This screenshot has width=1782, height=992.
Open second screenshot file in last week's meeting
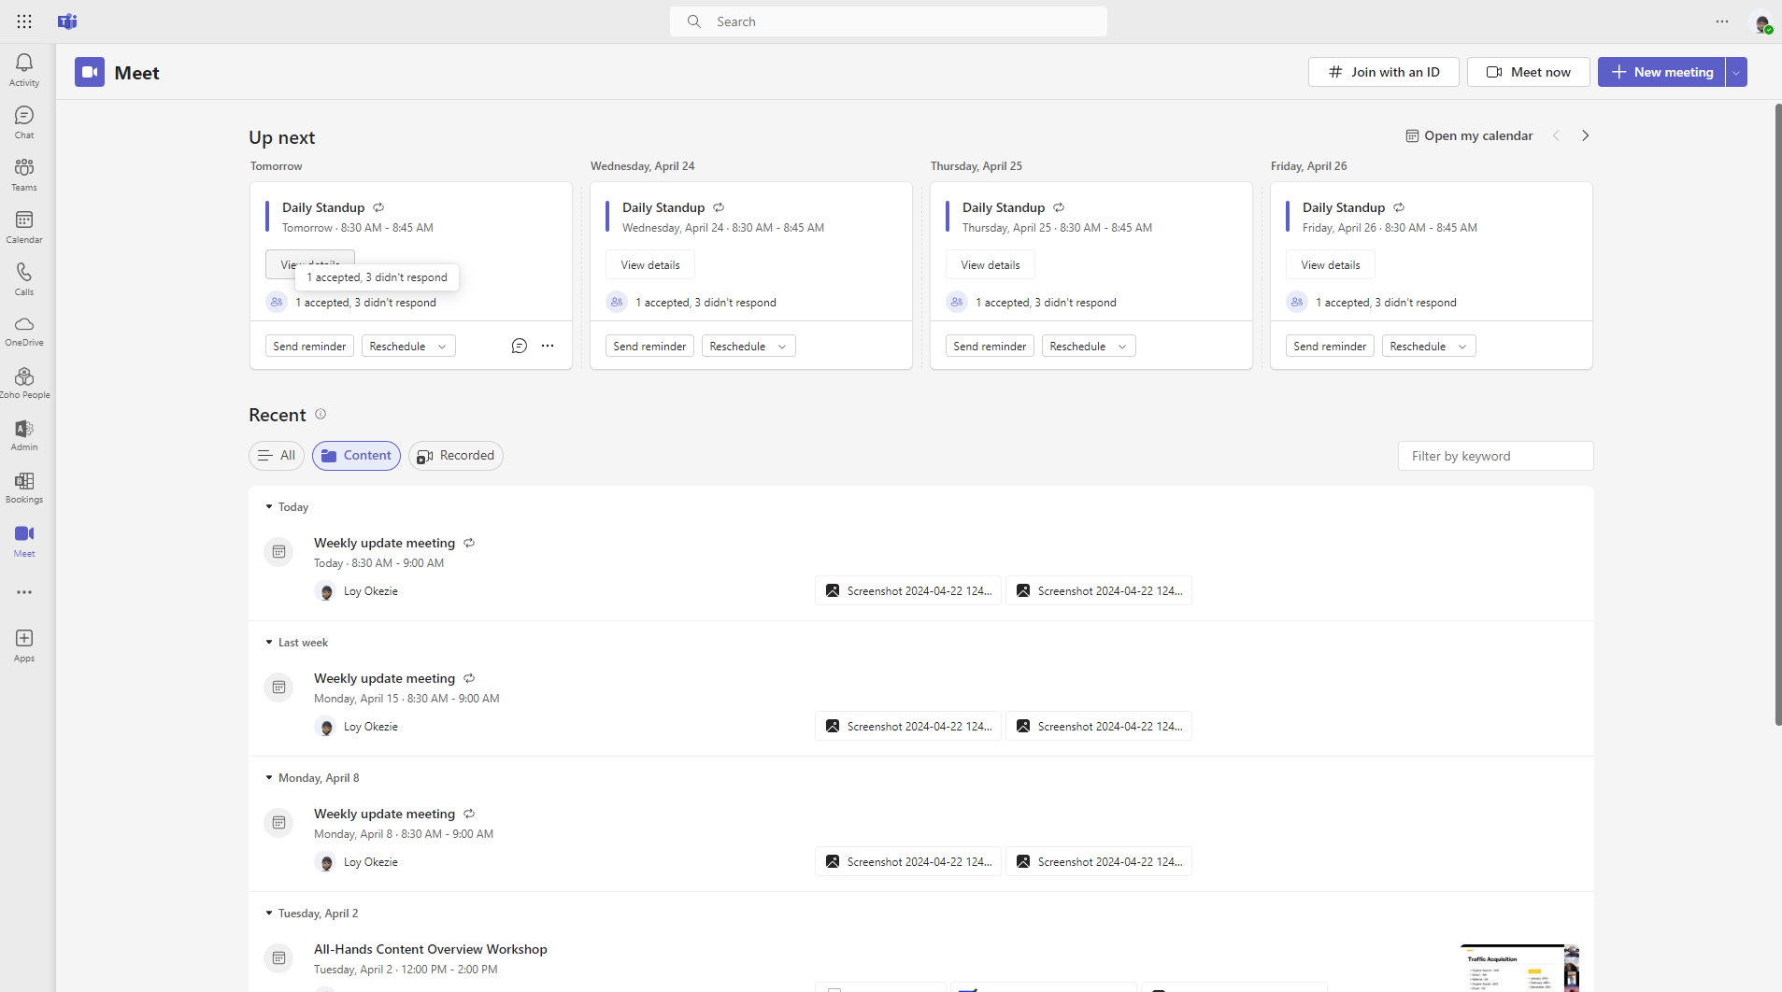[x=1099, y=727]
